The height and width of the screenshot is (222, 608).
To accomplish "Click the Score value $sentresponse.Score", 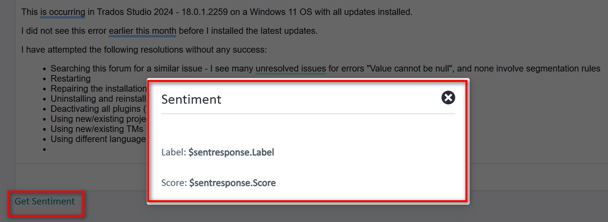I will point(233,183).
